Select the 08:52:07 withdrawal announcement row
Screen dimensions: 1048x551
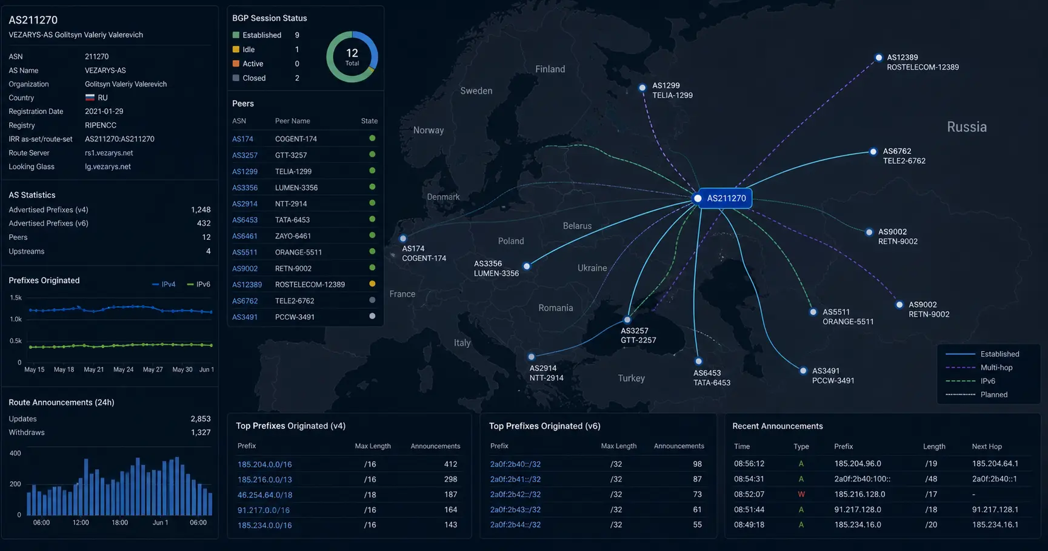883,494
